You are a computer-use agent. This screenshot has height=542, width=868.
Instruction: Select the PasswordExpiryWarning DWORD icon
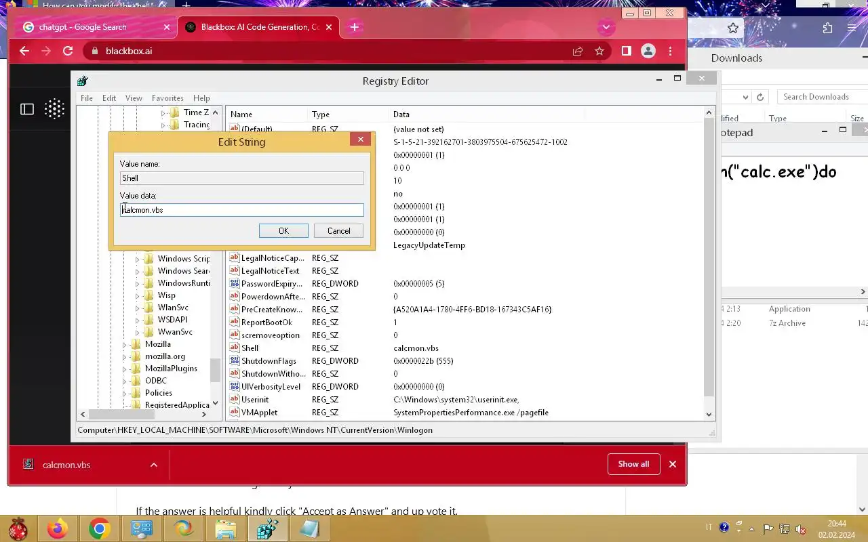tap(235, 284)
